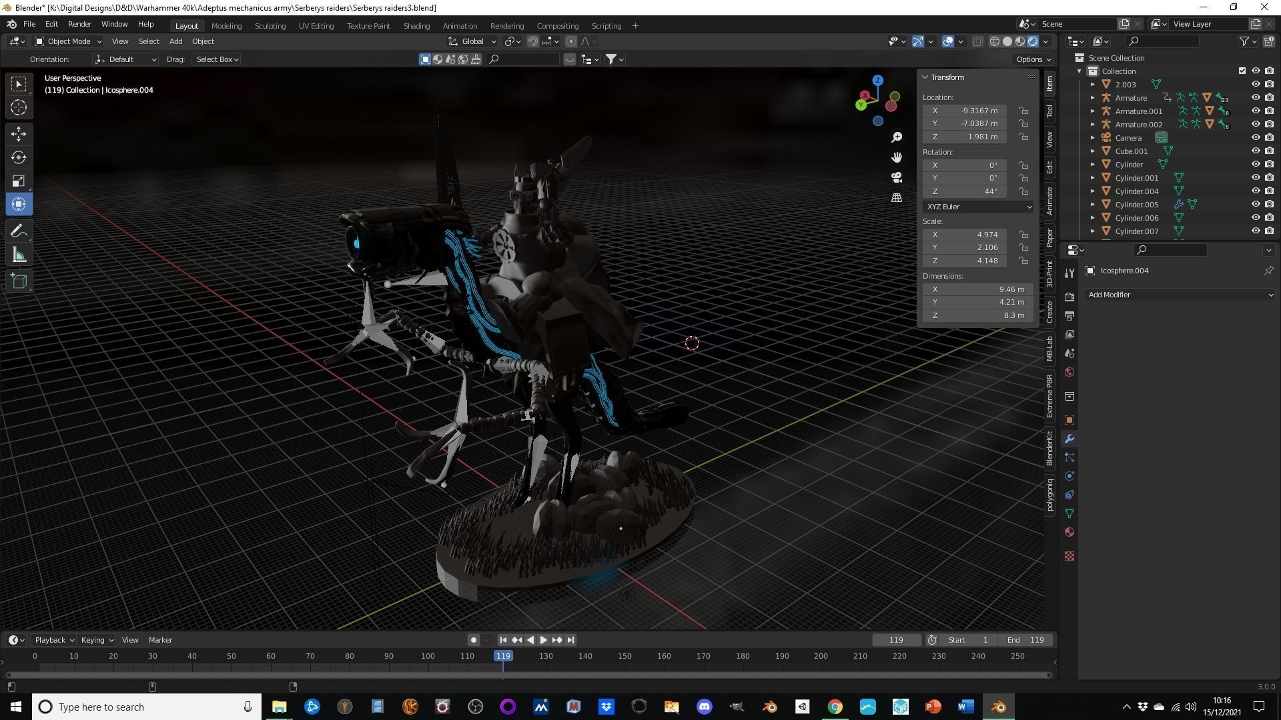Open the Render properties tab icon
The image size is (1281, 720).
[x=1070, y=297]
